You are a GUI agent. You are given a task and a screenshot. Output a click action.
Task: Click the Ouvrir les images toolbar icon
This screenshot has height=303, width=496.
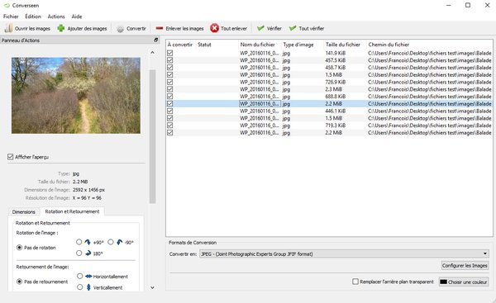[x=8, y=28]
